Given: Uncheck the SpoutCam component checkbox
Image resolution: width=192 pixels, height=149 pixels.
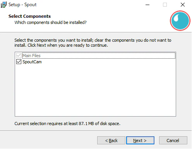Looking at the screenshot, I should (19, 62).
